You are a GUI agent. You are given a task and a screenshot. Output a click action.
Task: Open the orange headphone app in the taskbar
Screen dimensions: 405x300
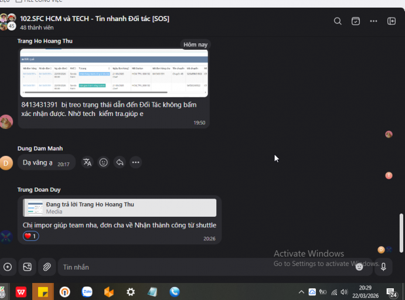pos(65,292)
